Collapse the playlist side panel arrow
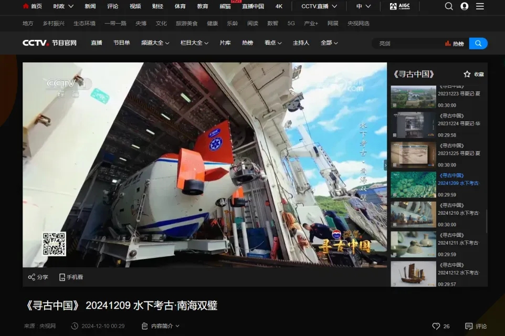This screenshot has width=505, height=336. (385, 165)
